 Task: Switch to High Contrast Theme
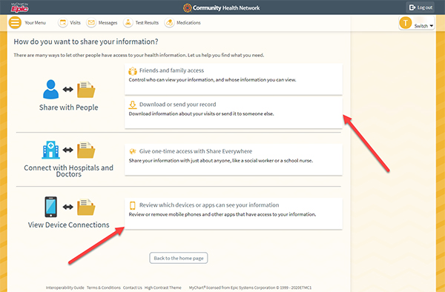[x=163, y=288]
